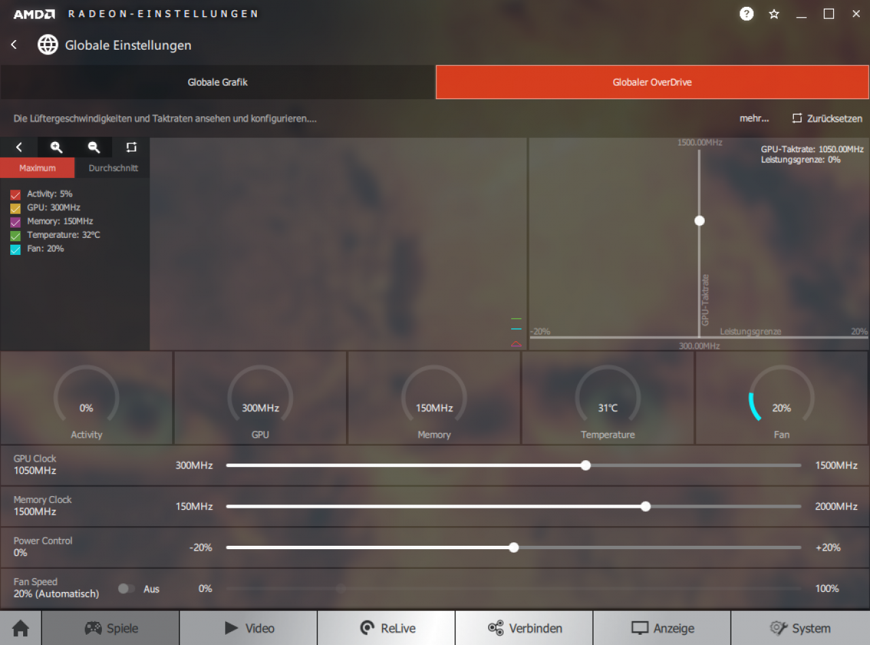Click the Globale Einstellungen globe icon
This screenshot has width=870, height=645.
[x=48, y=45]
